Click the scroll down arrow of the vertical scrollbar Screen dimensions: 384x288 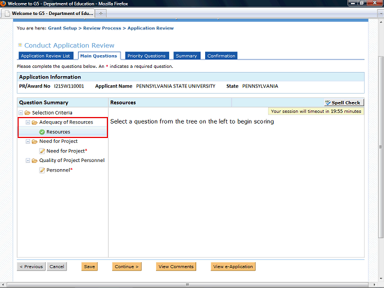point(380,278)
